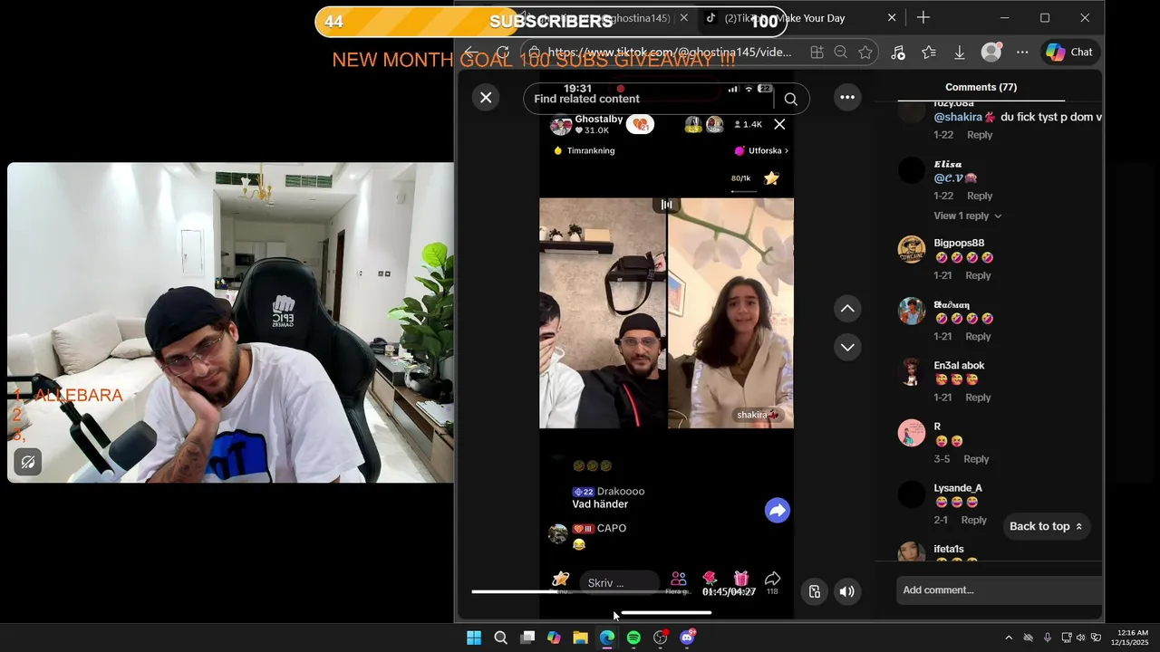The height and width of the screenshot is (652, 1160).
Task: Open the OBS-style app taskbar icon
Action: coord(661,638)
